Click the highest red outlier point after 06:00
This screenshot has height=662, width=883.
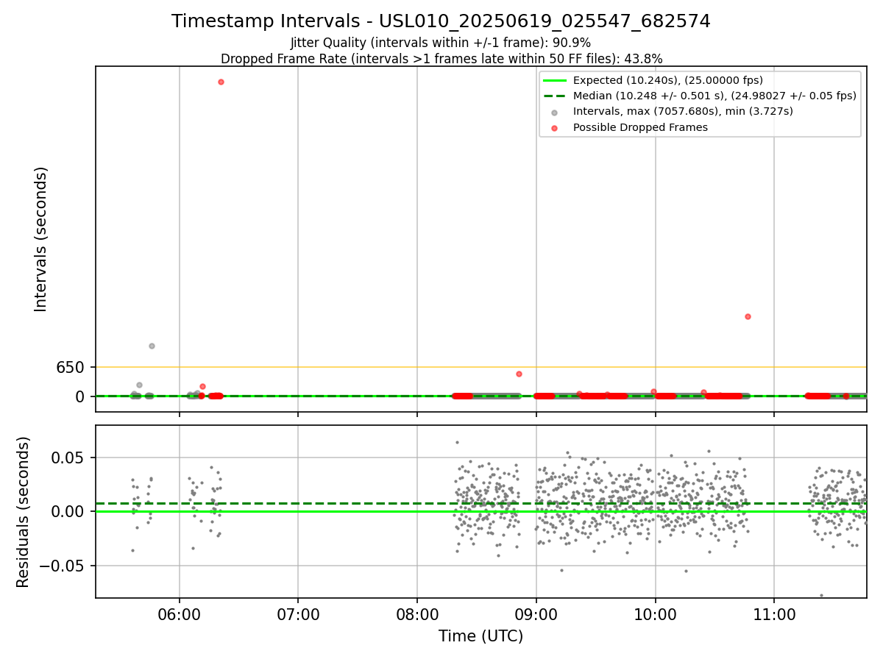221,82
